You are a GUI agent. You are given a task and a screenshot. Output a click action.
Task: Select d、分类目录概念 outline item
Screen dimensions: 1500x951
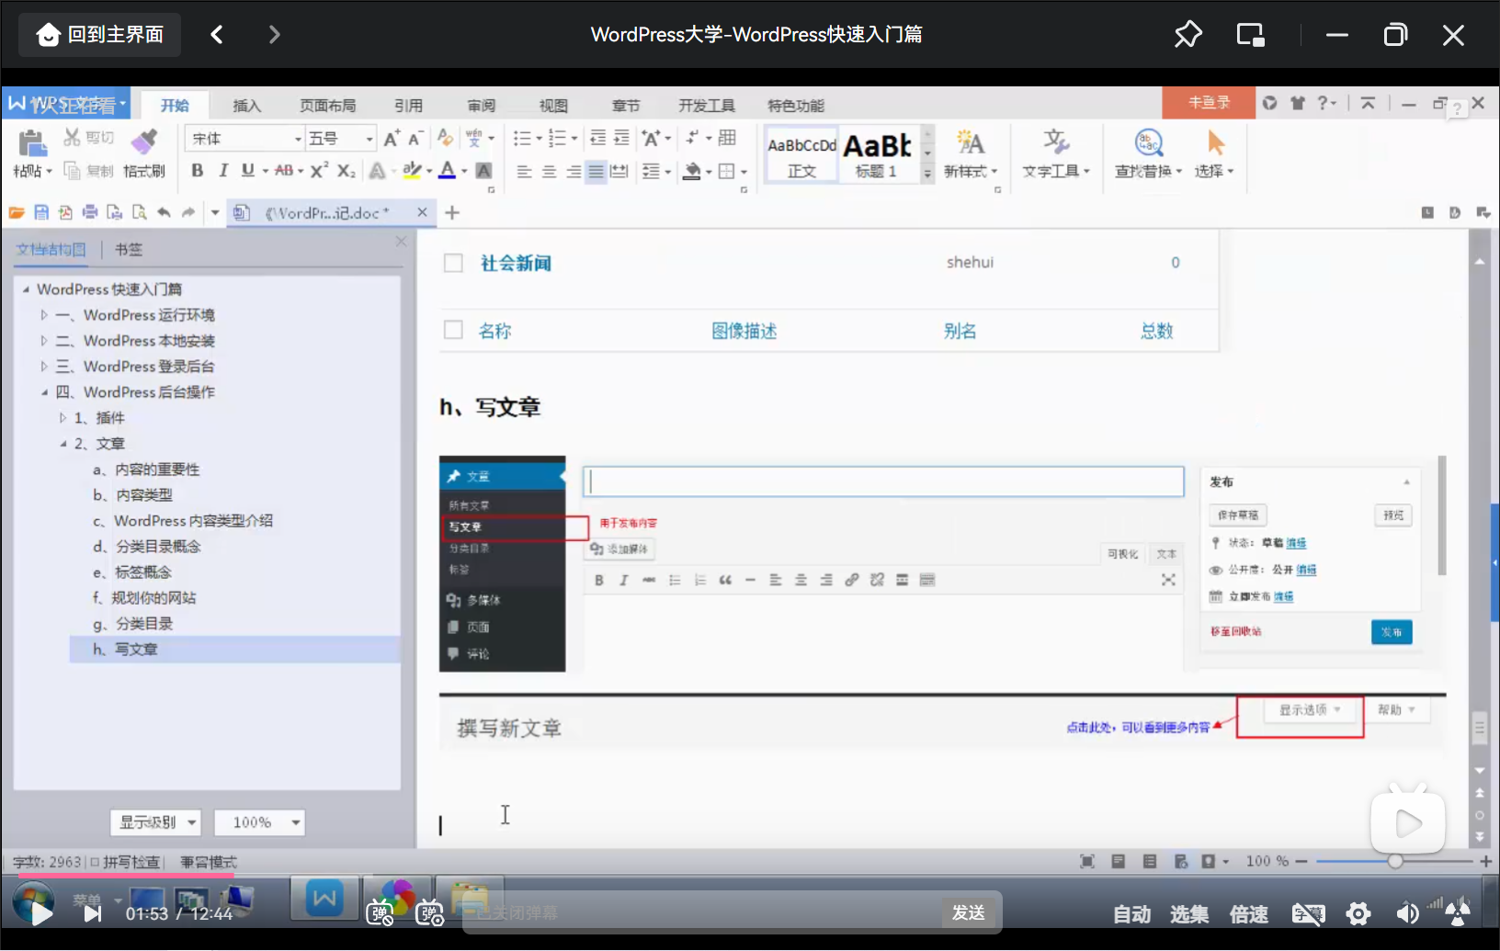pos(146,547)
